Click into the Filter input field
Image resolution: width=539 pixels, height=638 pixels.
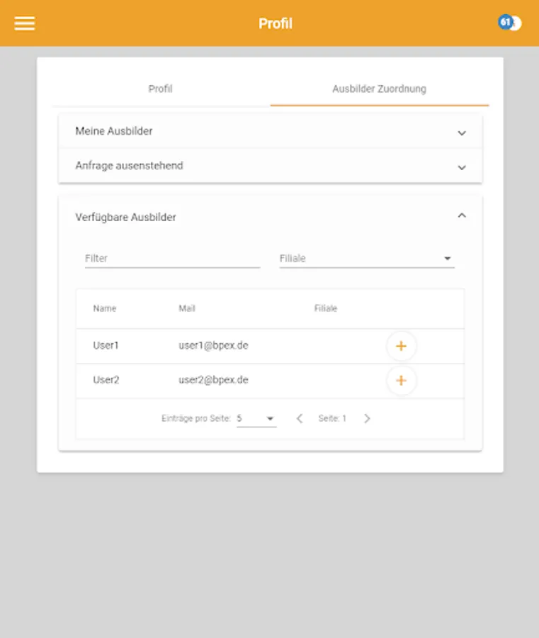(172, 258)
